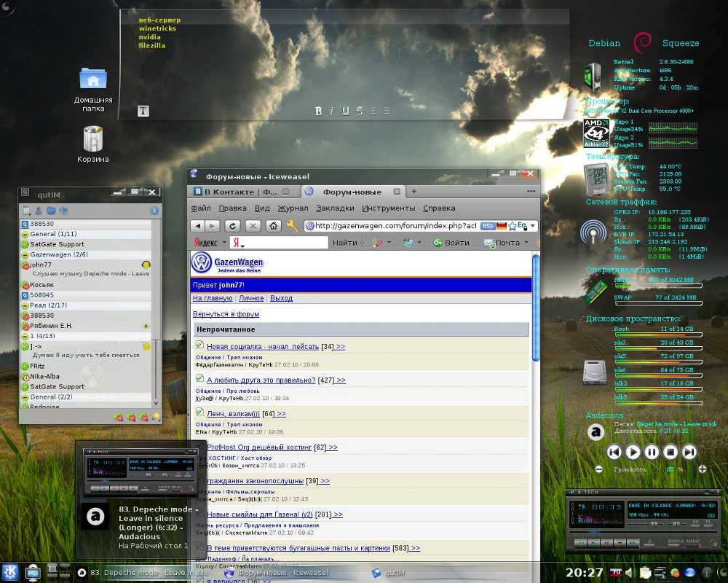
Task: Toggle italic formatting in the notes widget
Action: (x=331, y=111)
